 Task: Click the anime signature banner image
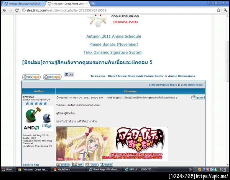click(x=112, y=144)
